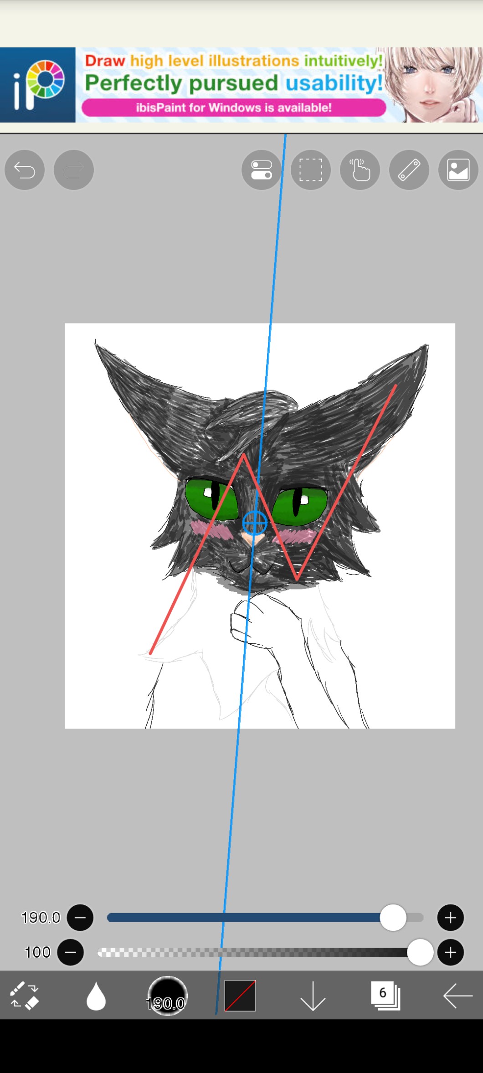Viewport: 483px width, 1073px height.
Task: Tap the back arrow button
Action: 457,996
